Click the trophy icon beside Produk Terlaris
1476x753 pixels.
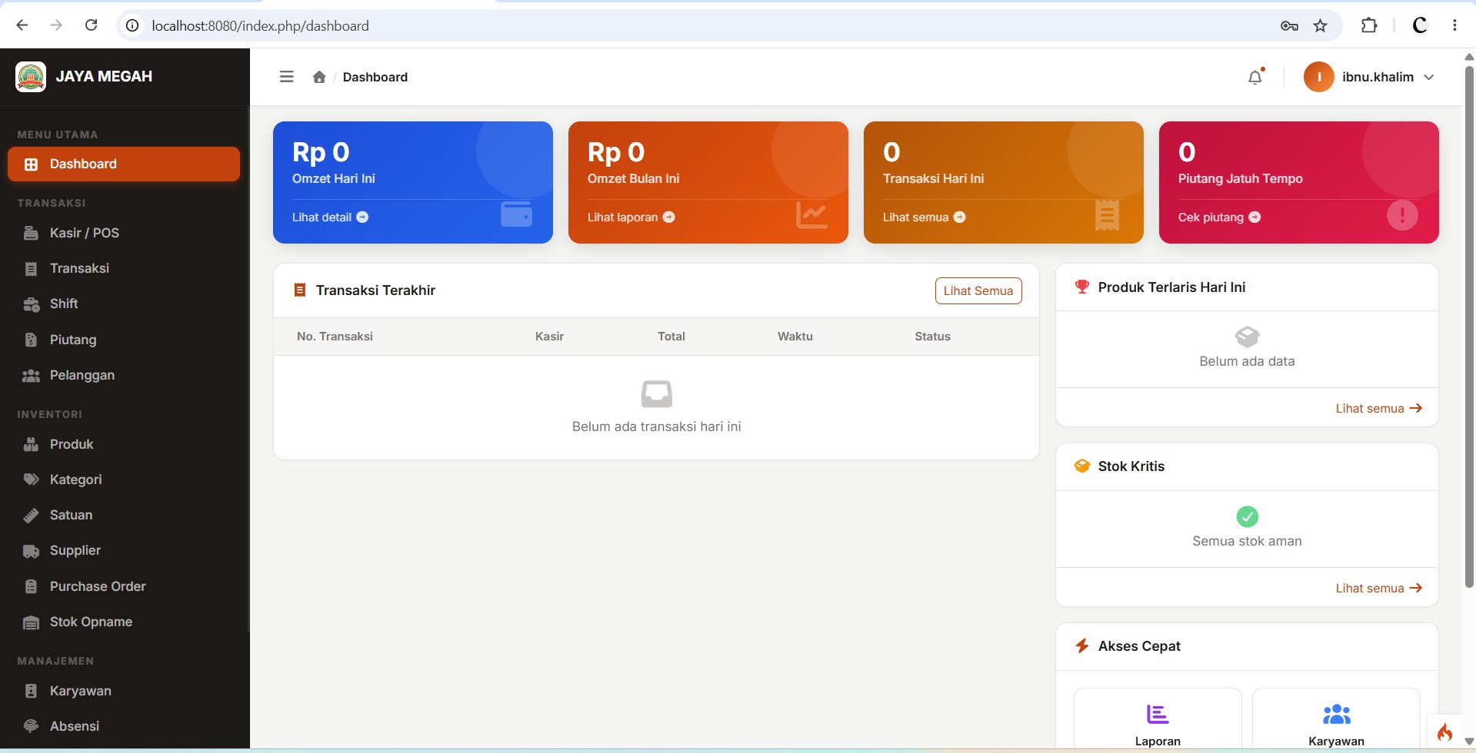tap(1082, 287)
